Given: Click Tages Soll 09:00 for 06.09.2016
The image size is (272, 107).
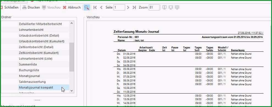Looking at the screenshot, I should 198,73.
